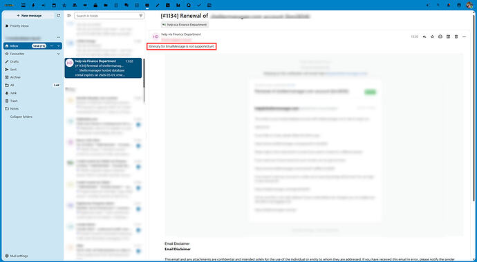Reply to the message with the arrow icon
The width and height of the screenshot is (477, 262).
click(424, 37)
